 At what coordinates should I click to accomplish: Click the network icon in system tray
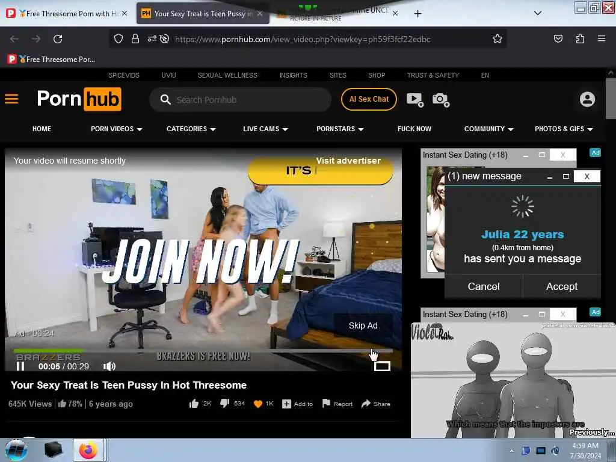(x=541, y=451)
